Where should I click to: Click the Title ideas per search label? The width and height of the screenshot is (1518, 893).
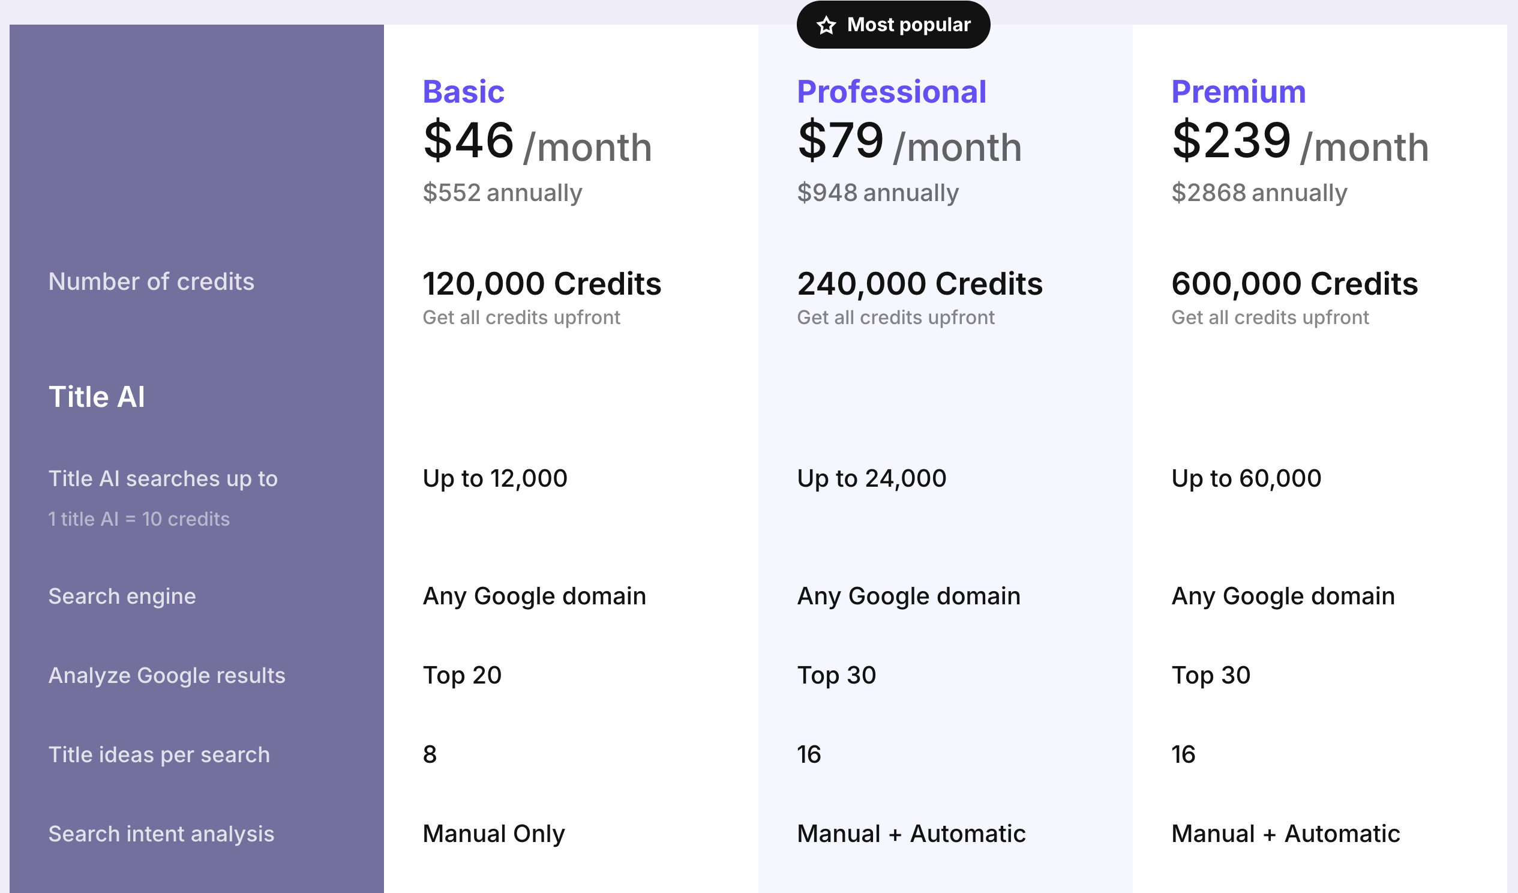click(159, 754)
